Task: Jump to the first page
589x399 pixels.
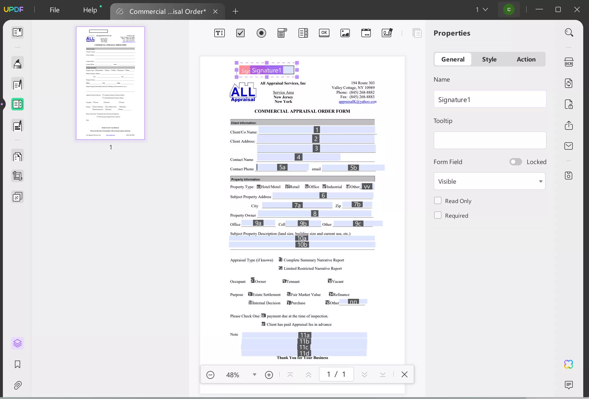Action: click(x=290, y=375)
